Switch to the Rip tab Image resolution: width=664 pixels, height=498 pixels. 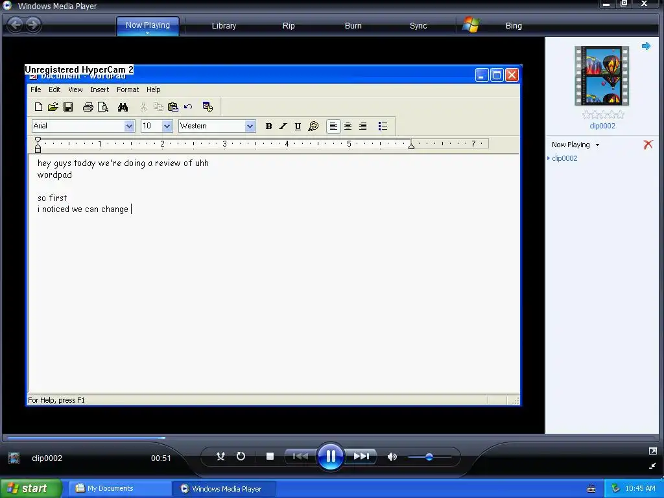(x=289, y=26)
